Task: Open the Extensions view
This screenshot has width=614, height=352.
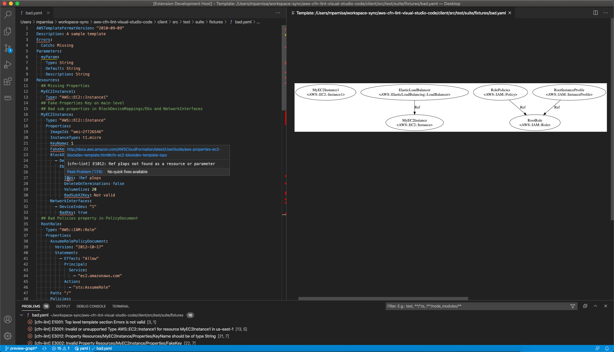Action: (x=8, y=82)
